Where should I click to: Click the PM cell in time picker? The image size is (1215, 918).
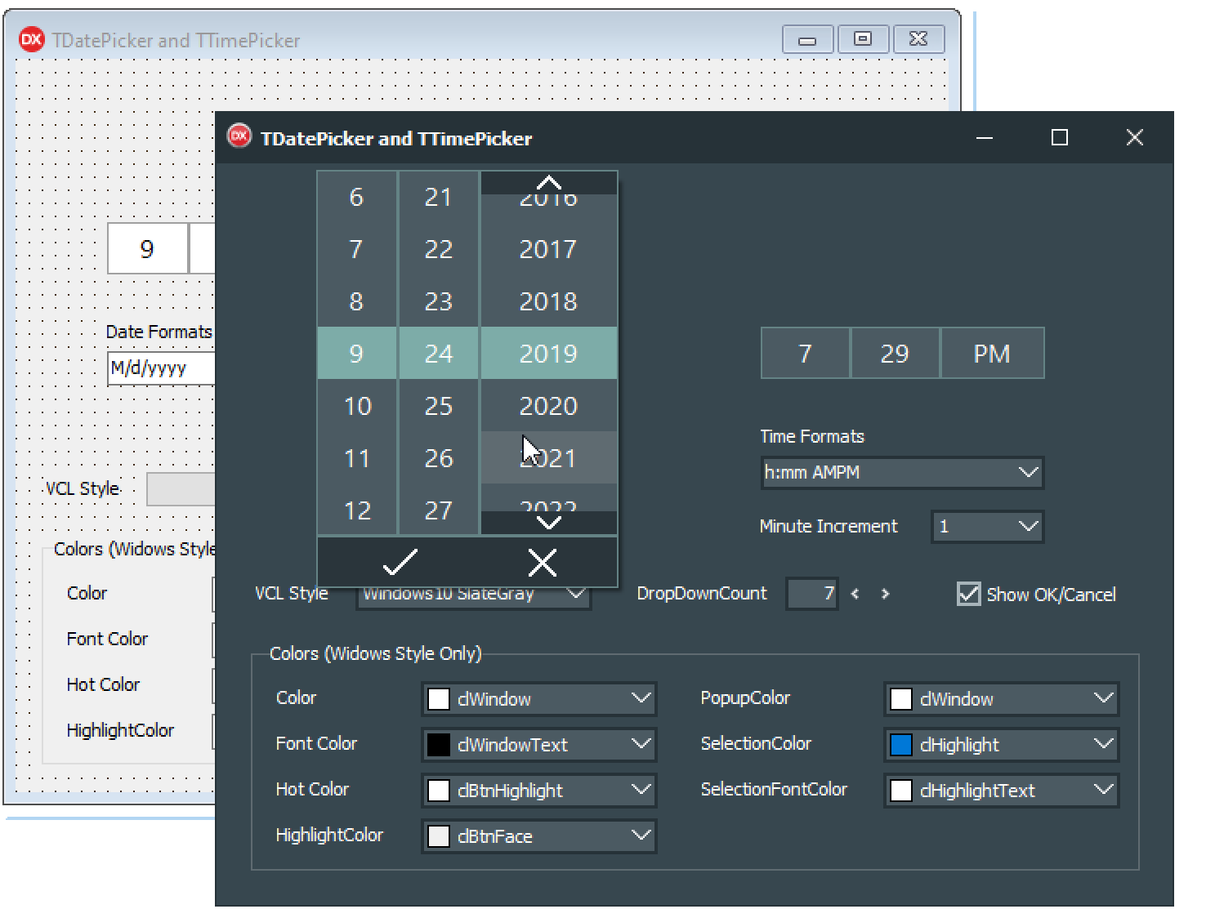tap(992, 353)
